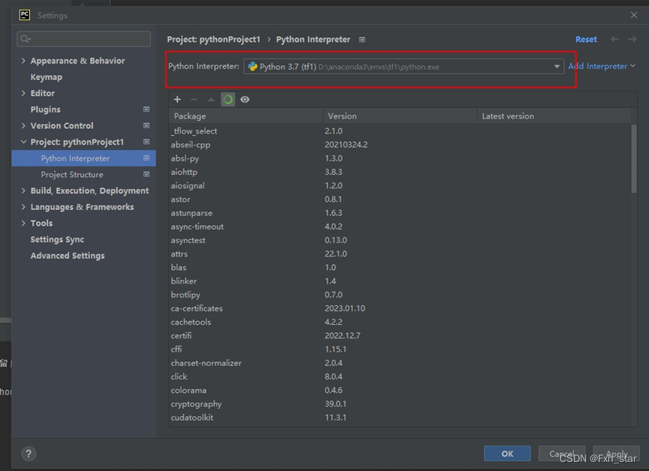Select the attrs package row
This screenshot has height=471, width=649.
[x=399, y=253]
